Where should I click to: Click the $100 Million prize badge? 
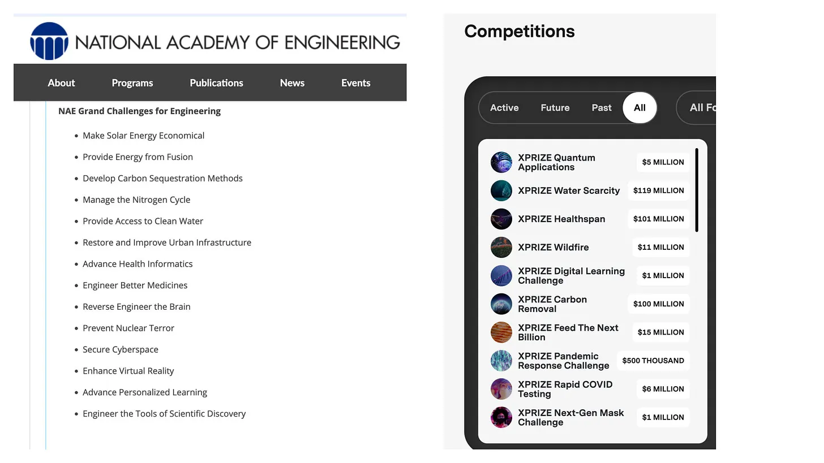[658, 304]
